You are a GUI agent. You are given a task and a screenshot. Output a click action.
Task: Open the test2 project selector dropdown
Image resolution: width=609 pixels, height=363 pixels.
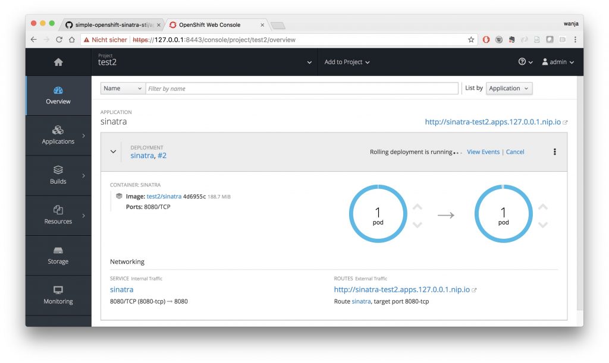tap(205, 62)
